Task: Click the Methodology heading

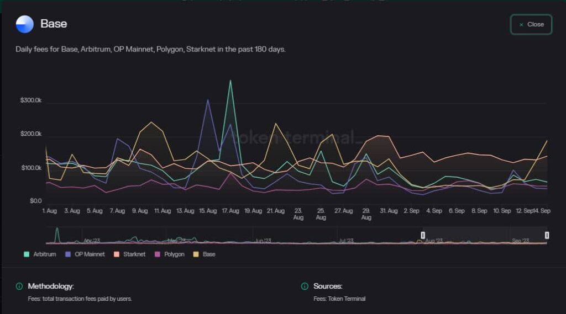Action: [51, 286]
